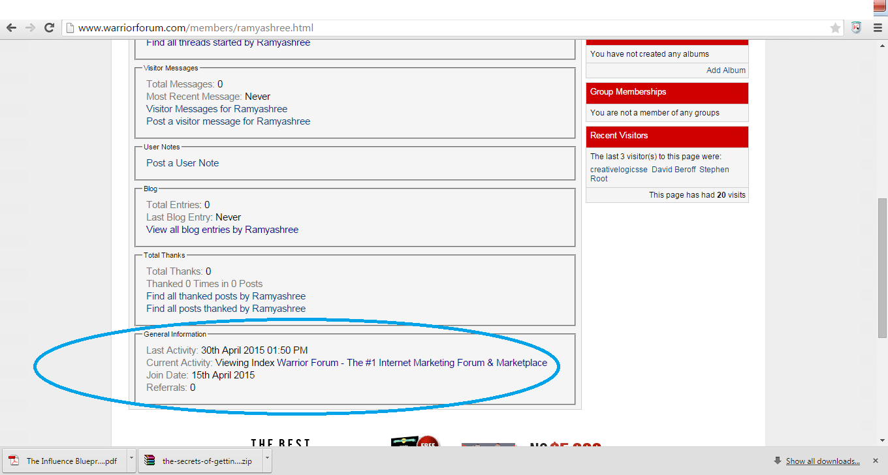The image size is (888, 475).
Task: Open the Warrior Forum index link
Action: coord(412,363)
